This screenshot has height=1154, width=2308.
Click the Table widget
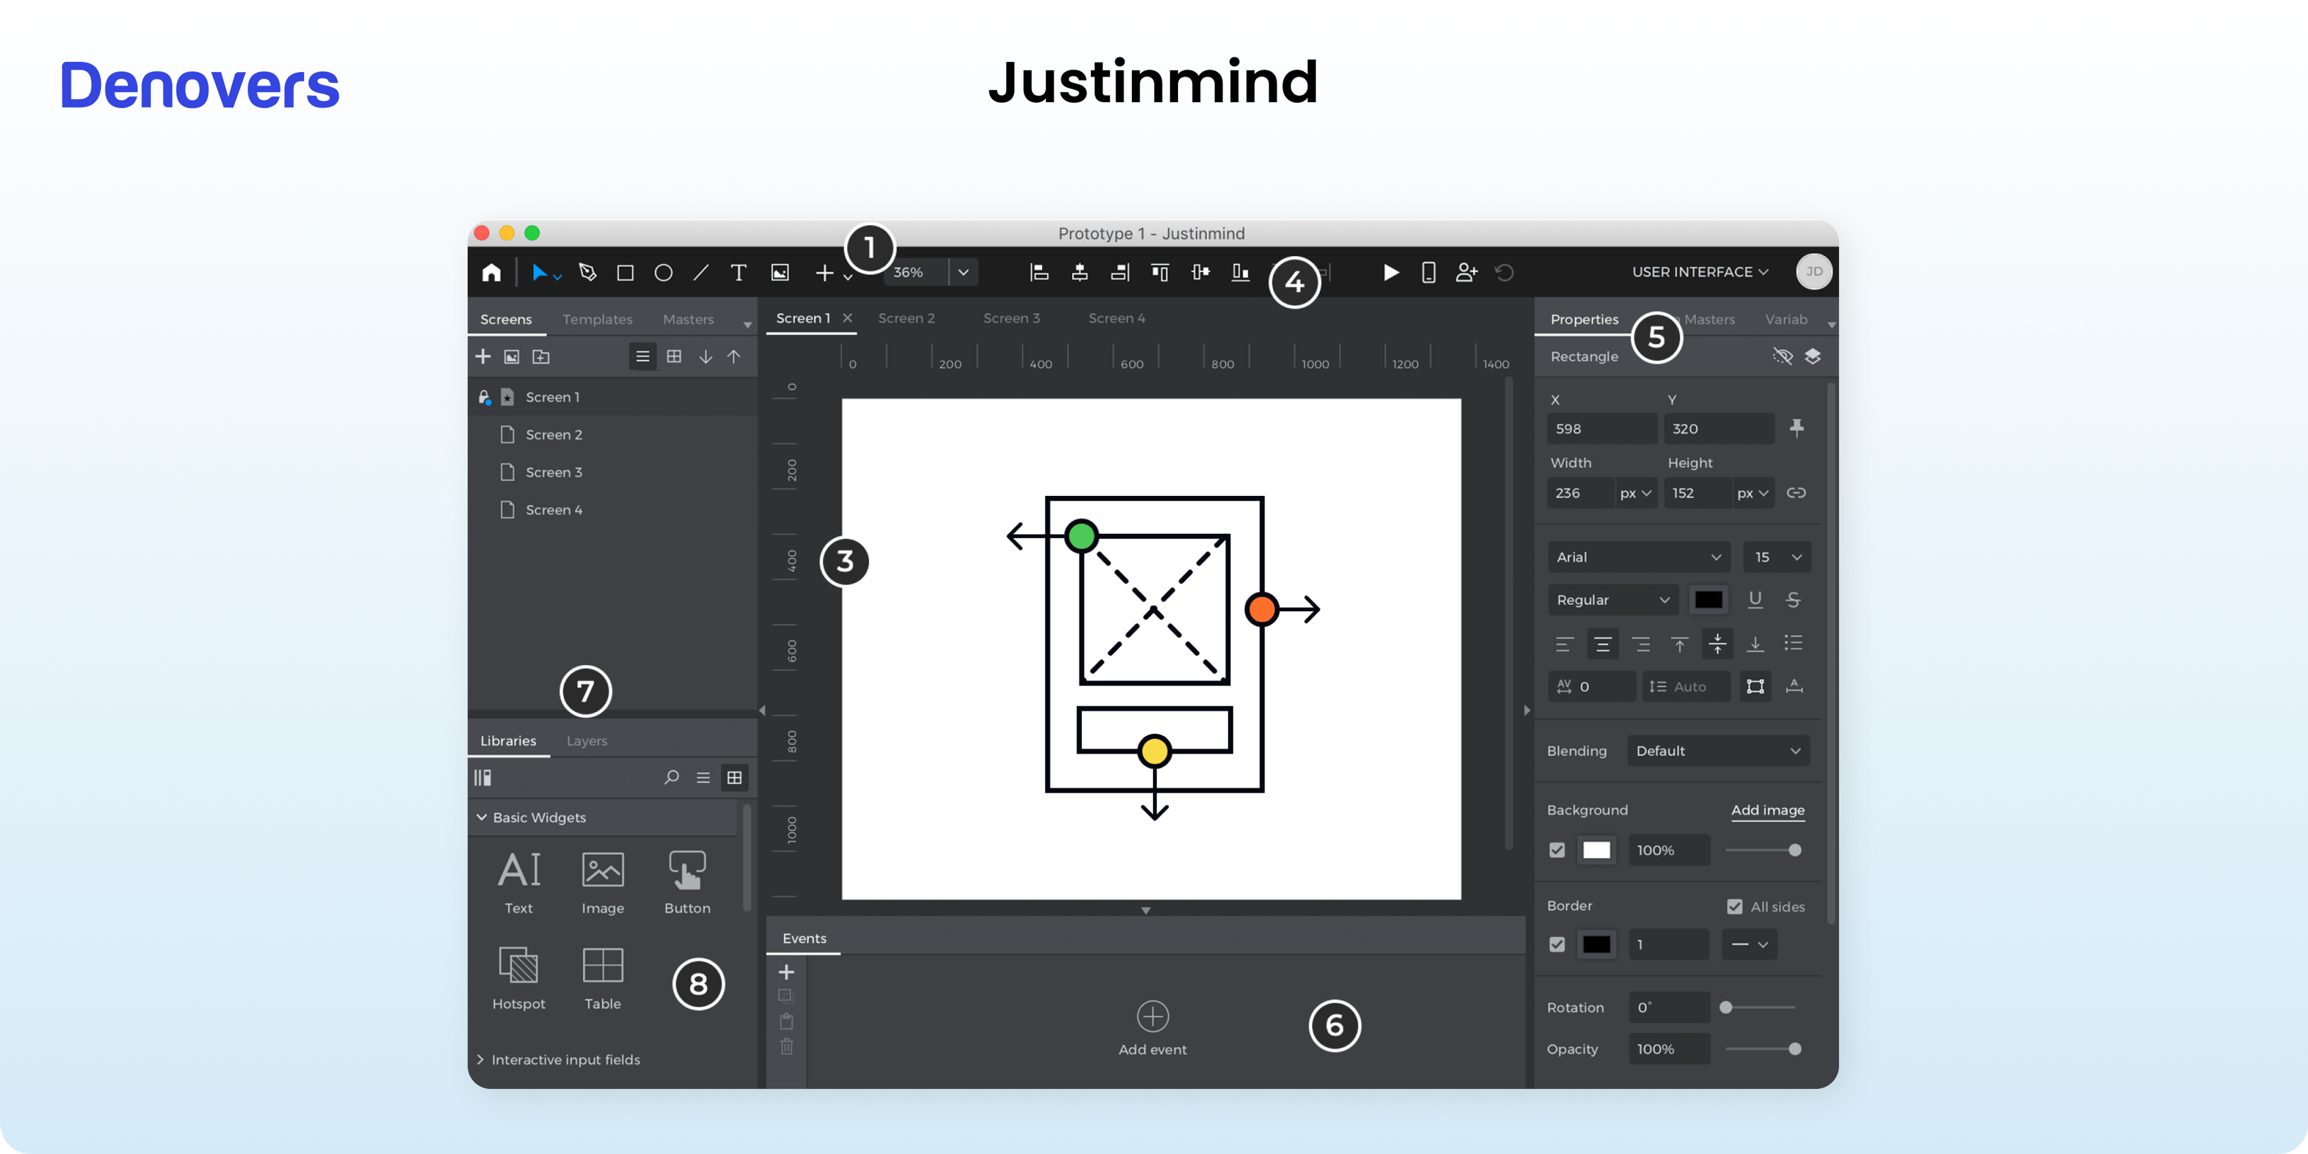click(603, 978)
